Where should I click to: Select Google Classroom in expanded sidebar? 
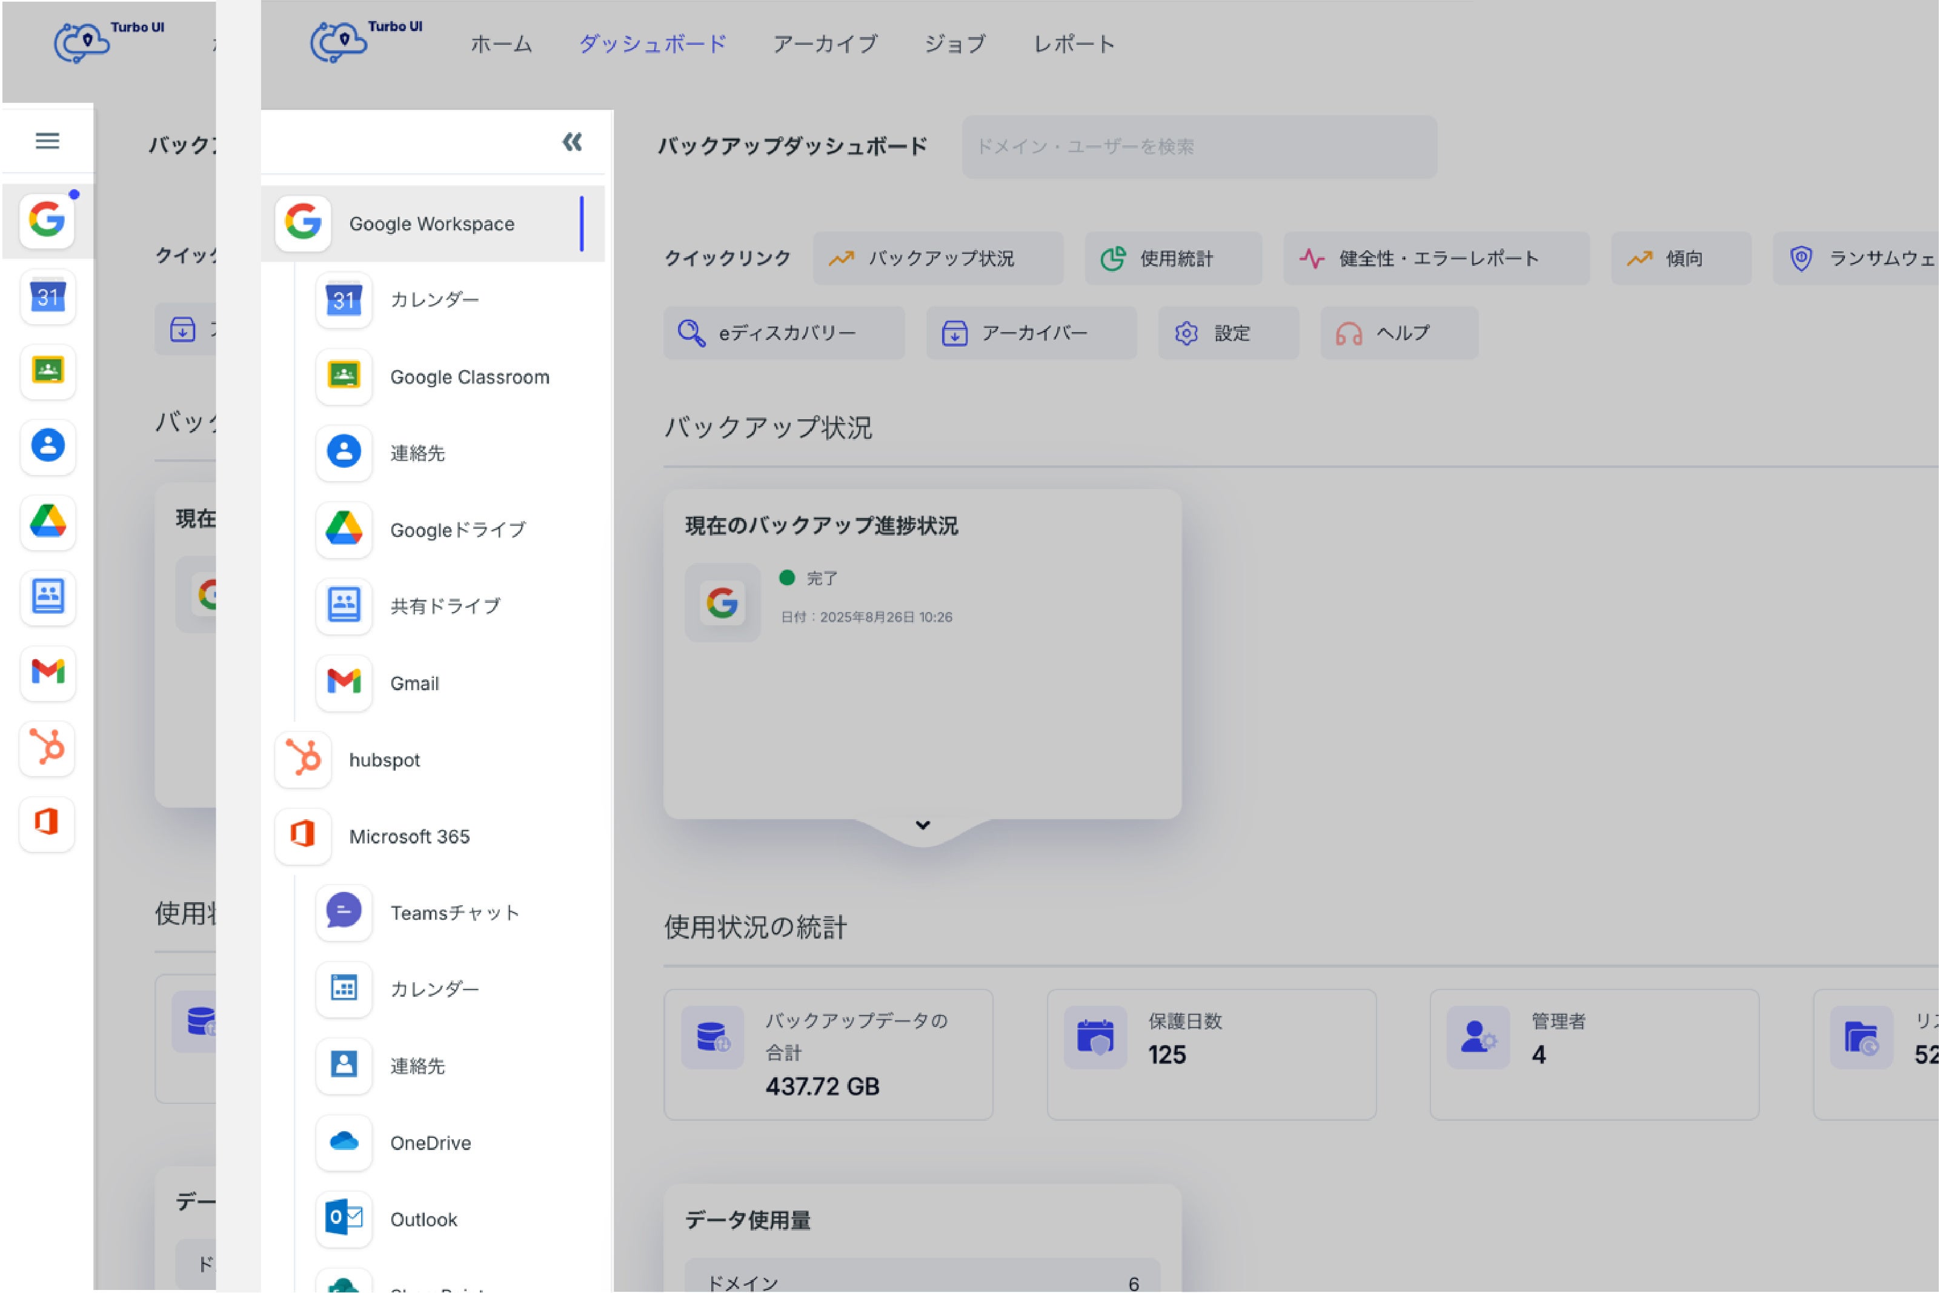click(x=469, y=377)
